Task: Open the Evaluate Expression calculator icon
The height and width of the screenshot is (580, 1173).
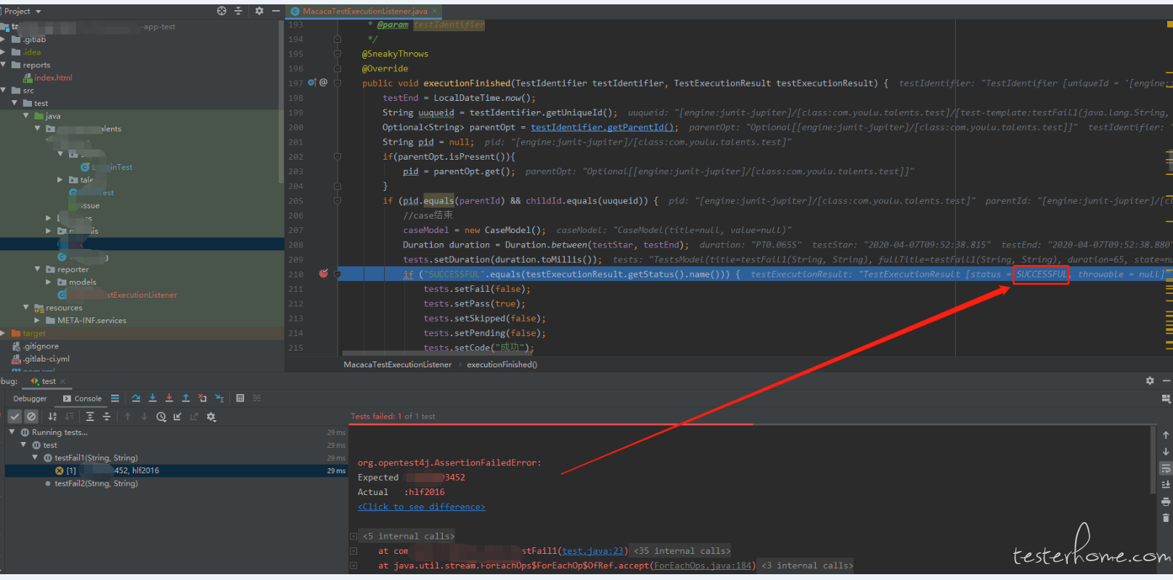Action: [x=240, y=398]
